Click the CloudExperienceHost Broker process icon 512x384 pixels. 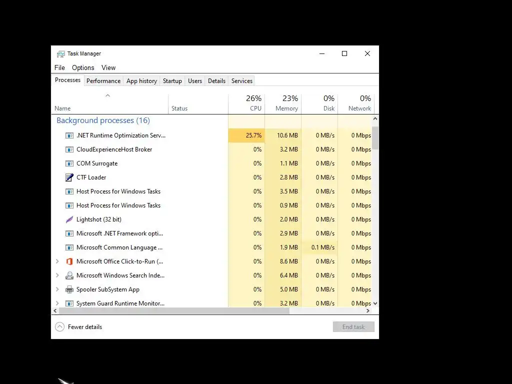tap(69, 149)
